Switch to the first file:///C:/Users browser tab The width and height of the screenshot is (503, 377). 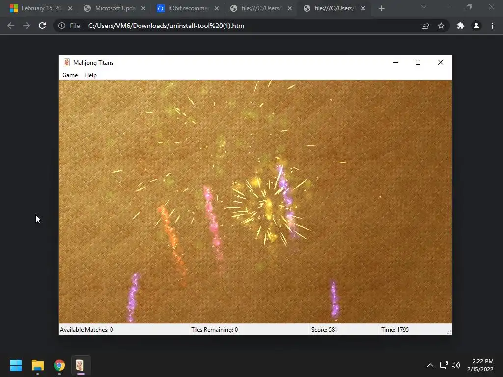[x=261, y=8]
